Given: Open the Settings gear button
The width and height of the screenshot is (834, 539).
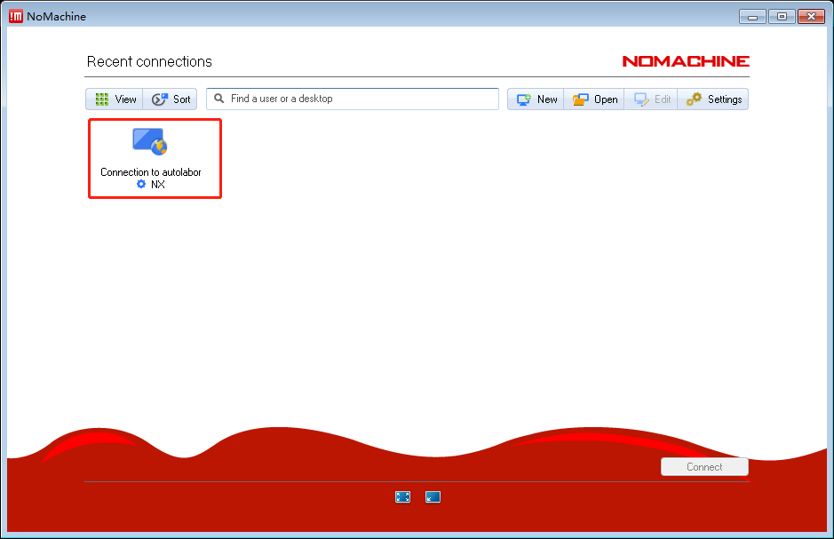Looking at the screenshot, I should (x=713, y=99).
